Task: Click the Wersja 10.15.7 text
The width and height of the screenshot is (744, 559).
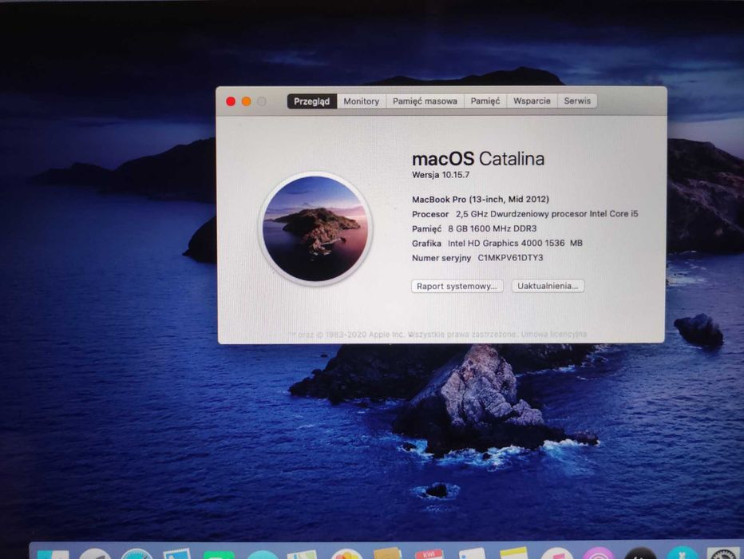Action: (441, 175)
